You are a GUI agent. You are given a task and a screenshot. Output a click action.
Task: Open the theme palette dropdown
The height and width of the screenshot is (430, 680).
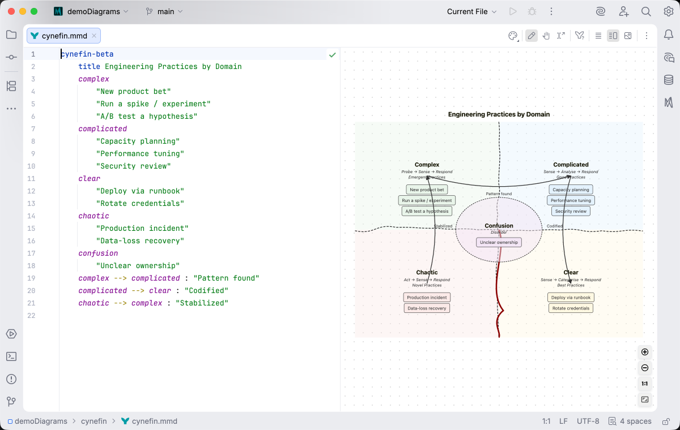[513, 36]
